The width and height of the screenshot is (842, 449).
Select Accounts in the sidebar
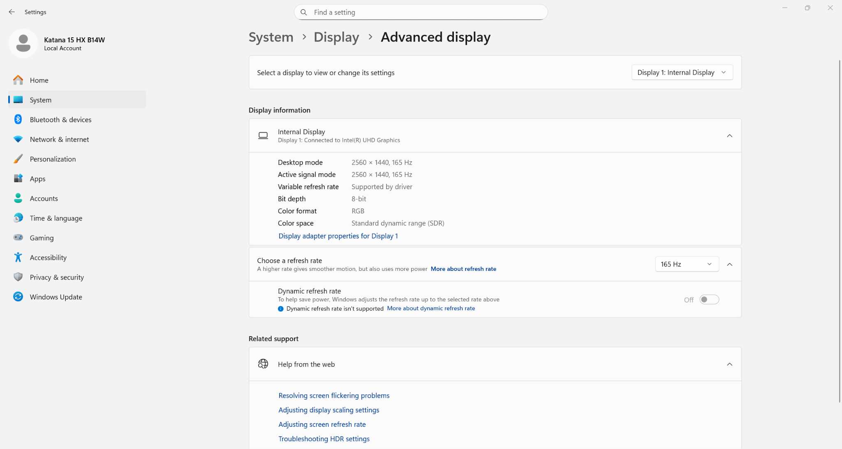click(44, 198)
